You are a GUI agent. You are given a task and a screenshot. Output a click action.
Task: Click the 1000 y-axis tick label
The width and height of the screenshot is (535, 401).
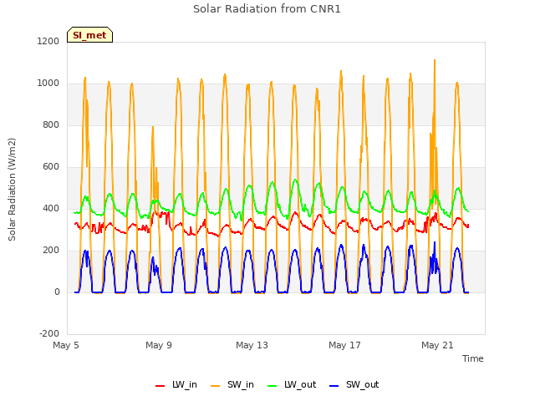[x=48, y=84]
